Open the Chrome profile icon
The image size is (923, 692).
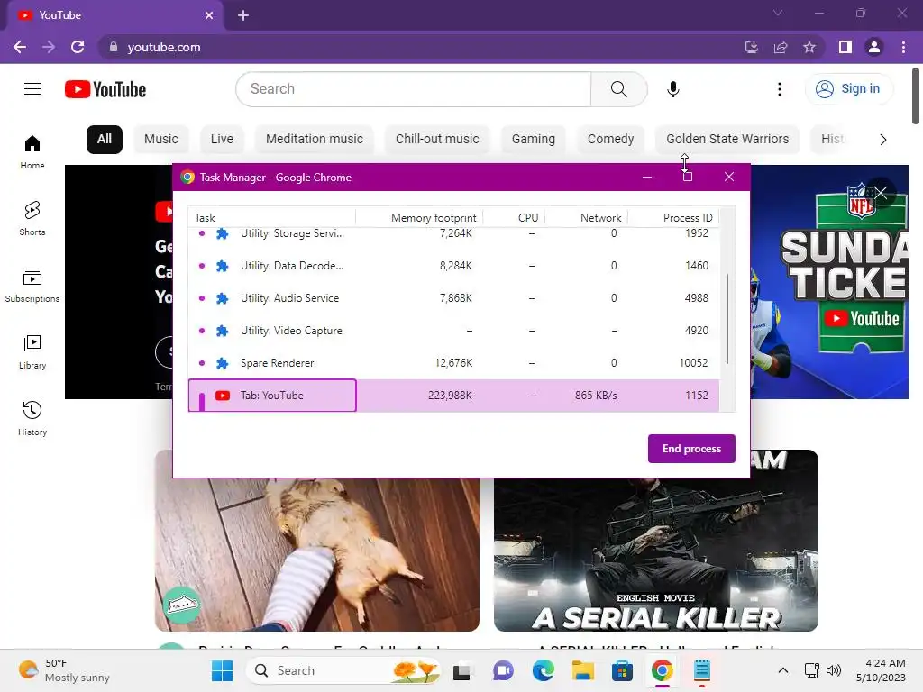point(874,47)
